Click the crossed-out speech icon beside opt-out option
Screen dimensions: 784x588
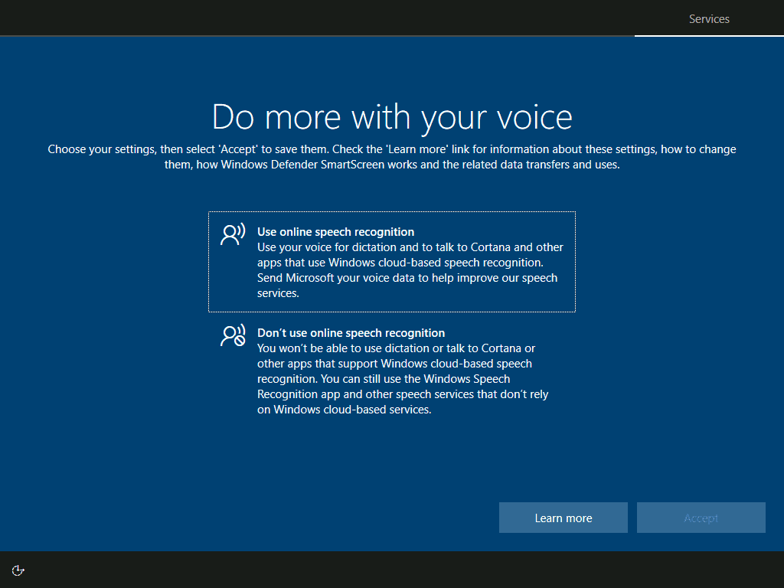point(232,335)
